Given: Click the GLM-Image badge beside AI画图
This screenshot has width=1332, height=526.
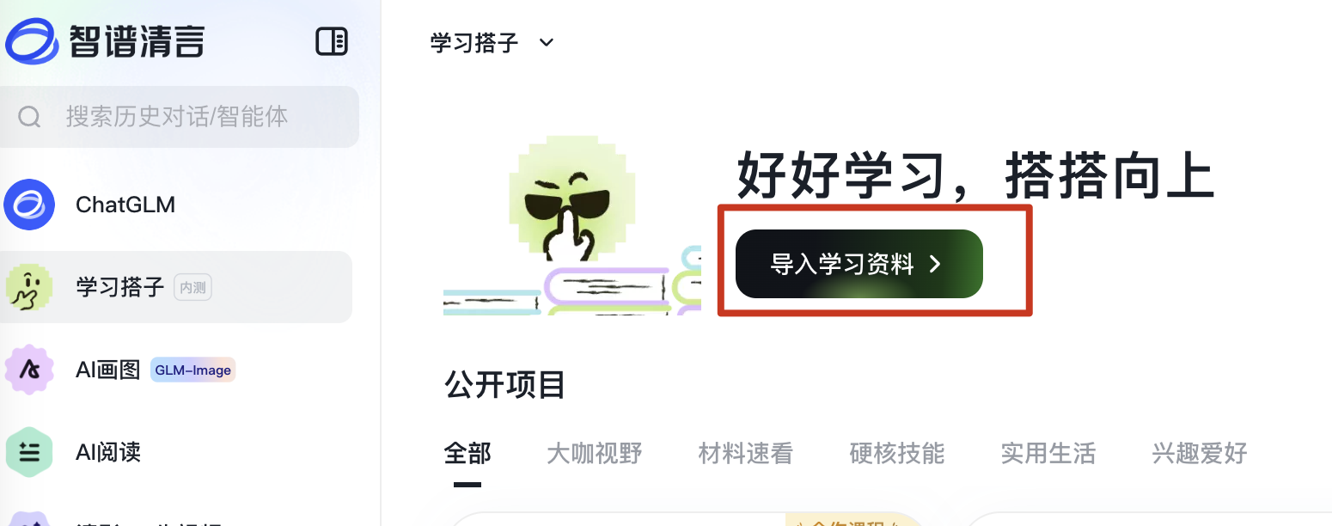Looking at the screenshot, I should tap(192, 370).
